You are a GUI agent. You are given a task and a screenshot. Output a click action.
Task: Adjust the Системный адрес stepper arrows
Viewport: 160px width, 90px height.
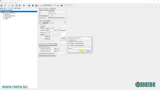52,16
